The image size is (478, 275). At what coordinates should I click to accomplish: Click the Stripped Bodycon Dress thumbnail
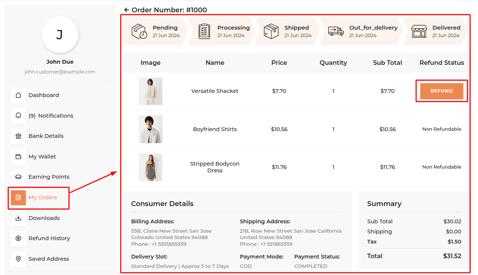(x=150, y=167)
